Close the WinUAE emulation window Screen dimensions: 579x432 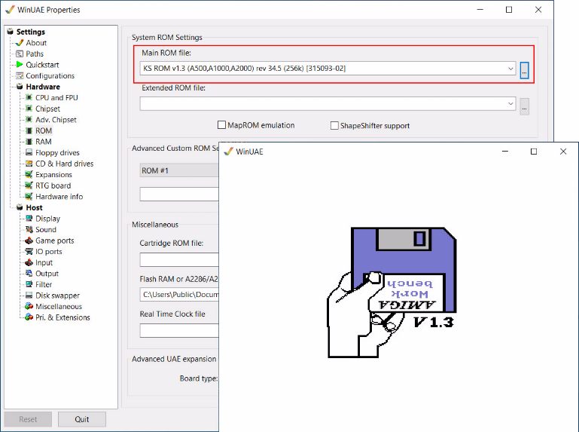[562, 152]
